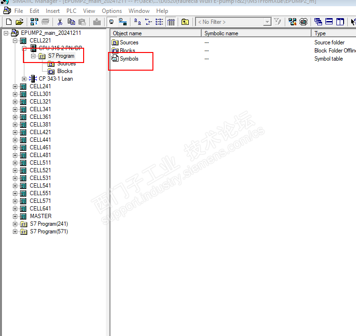
Task: Click the Simulation On/Off icon
Action: [303, 22]
